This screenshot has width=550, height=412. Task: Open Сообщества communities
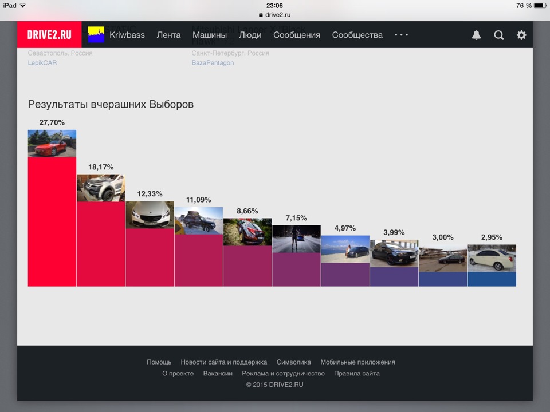pos(357,35)
